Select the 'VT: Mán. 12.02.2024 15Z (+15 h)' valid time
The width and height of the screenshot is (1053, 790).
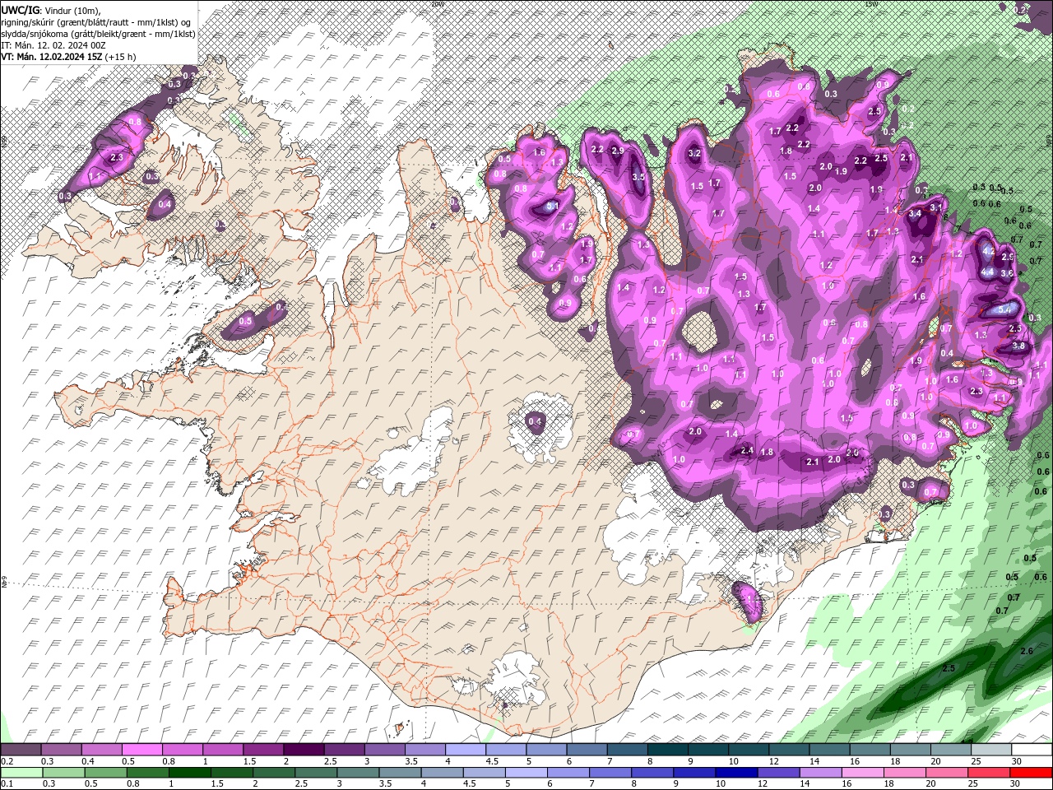69,57
